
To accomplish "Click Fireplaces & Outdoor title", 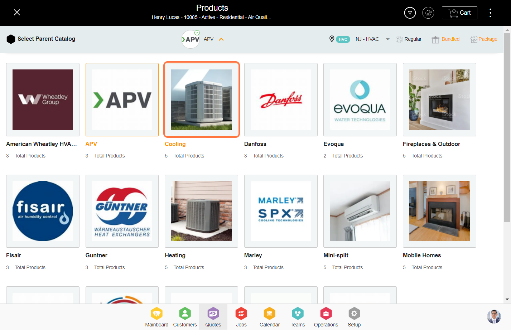I will [x=432, y=144].
